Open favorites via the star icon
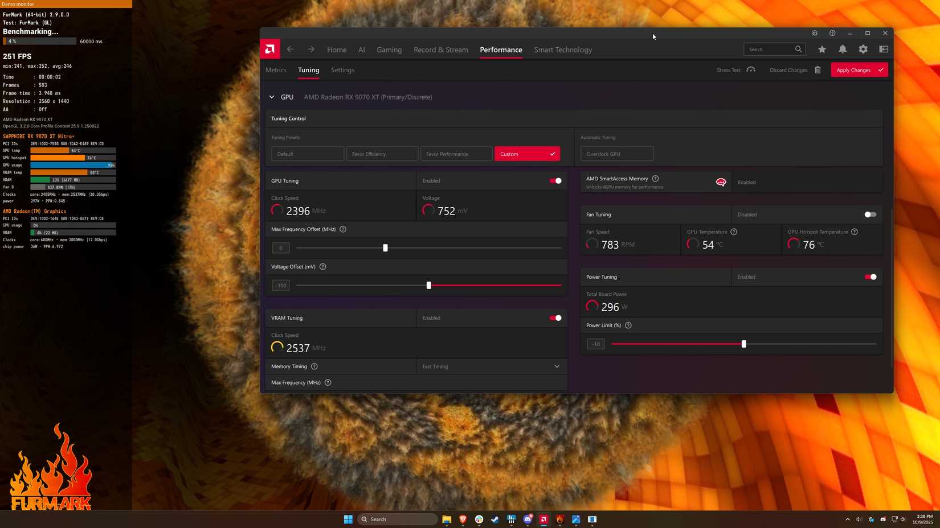 [822, 49]
